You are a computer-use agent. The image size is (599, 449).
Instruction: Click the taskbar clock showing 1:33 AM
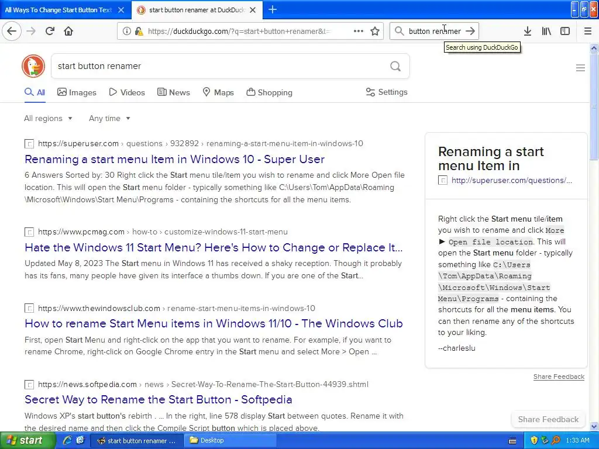(577, 441)
